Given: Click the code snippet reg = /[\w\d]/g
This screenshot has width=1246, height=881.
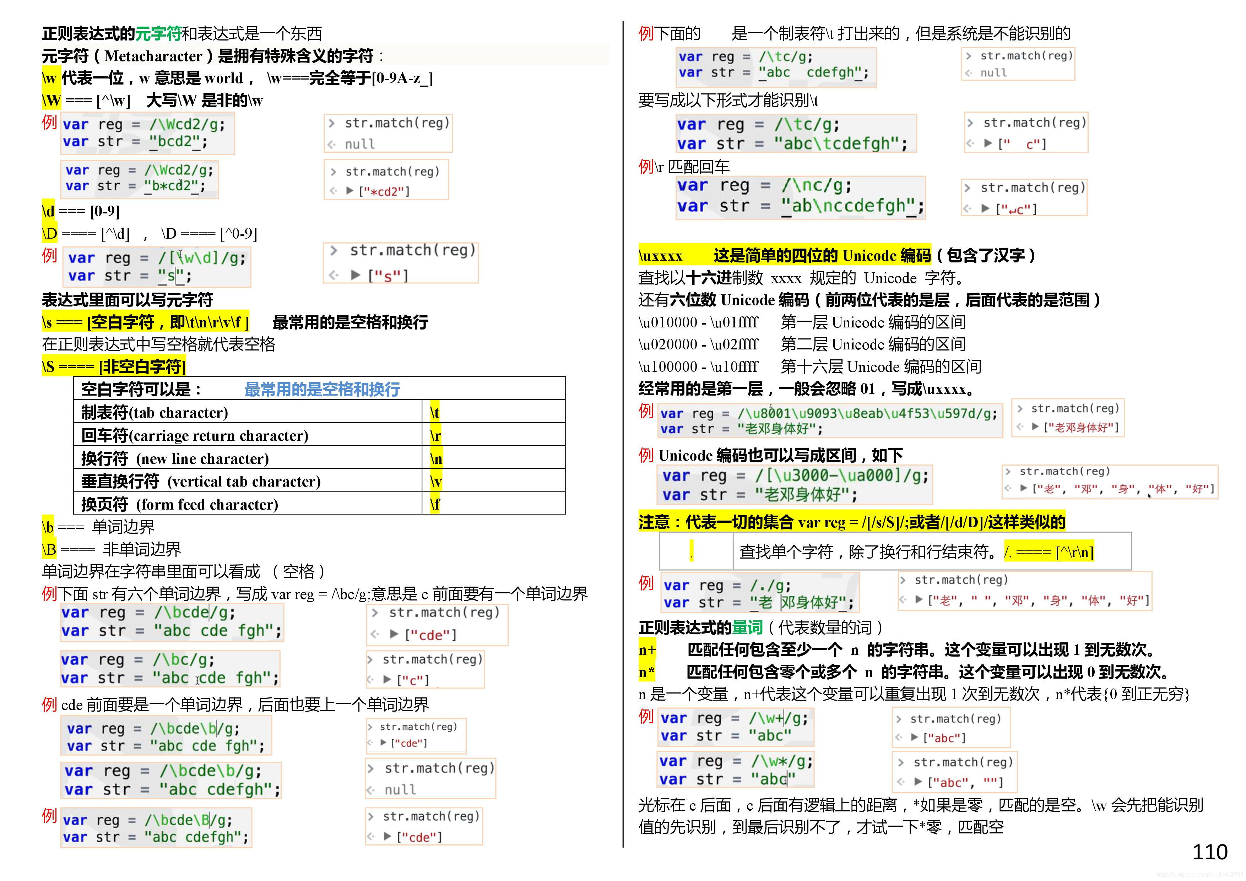Looking at the screenshot, I should coord(157,267).
